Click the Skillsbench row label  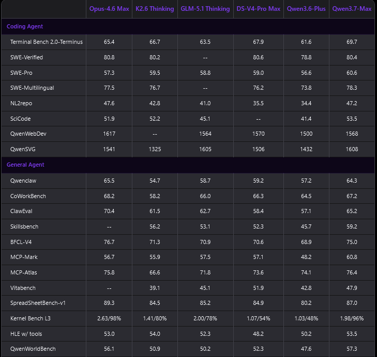tap(24, 226)
